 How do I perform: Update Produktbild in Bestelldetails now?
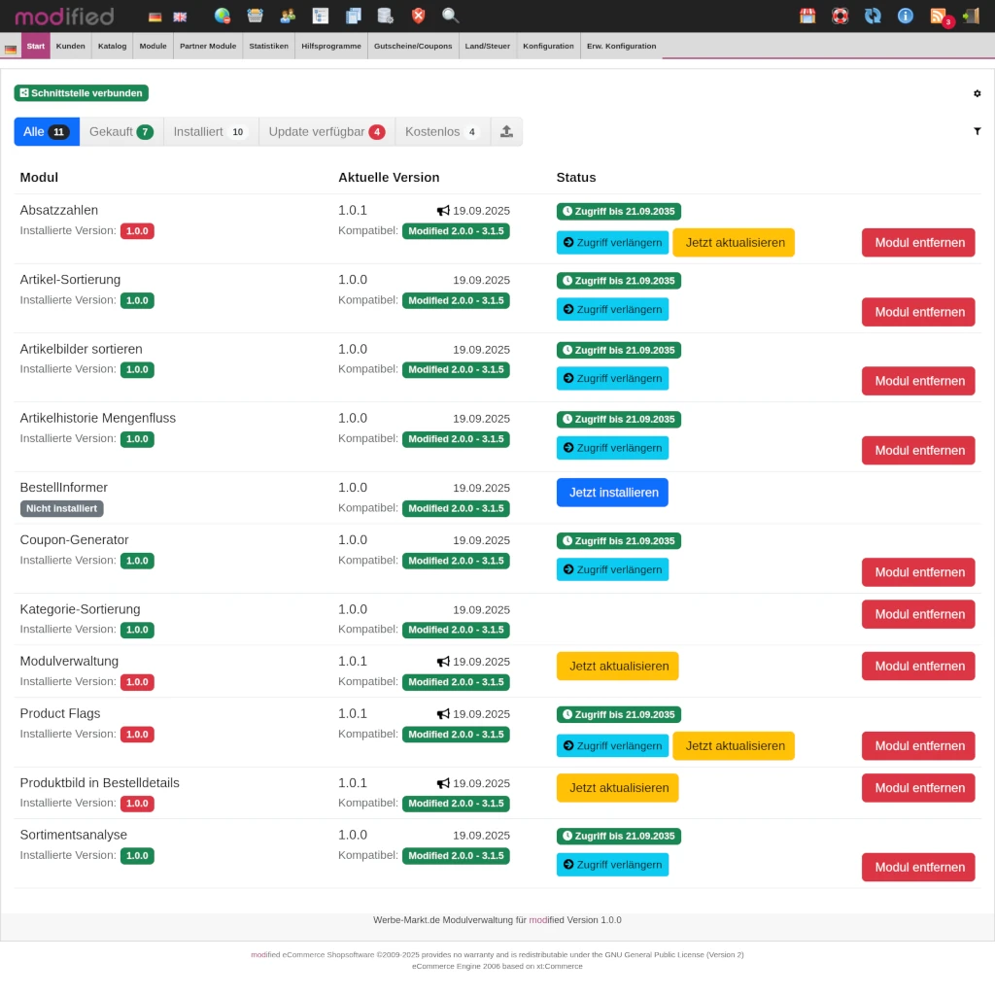point(617,788)
